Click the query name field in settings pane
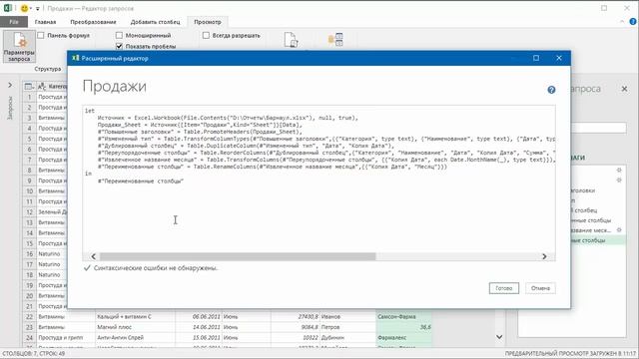The width and height of the screenshot is (639, 359). (x=598, y=129)
